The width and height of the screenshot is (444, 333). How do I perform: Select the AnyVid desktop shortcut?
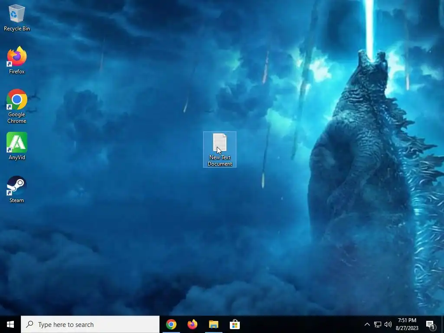click(x=17, y=146)
